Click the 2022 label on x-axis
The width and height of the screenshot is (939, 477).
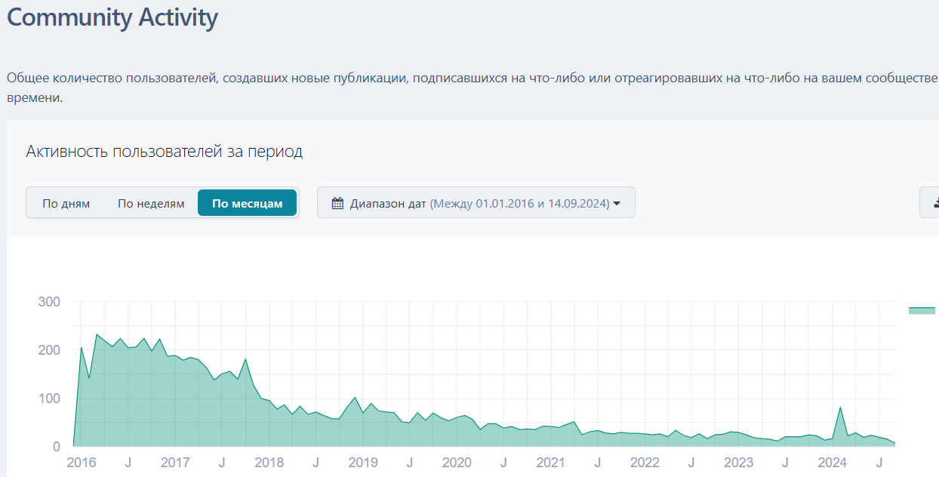tap(645, 463)
